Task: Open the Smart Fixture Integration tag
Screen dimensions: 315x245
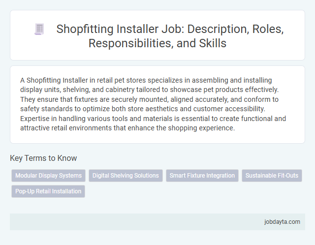Action: coord(202,176)
